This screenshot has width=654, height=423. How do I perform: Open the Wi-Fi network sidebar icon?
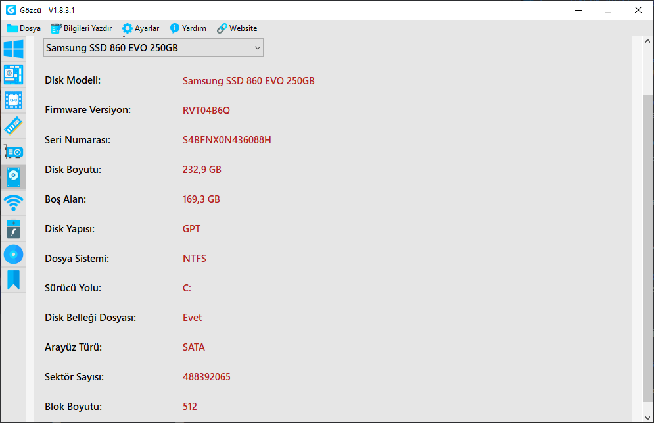pyautogui.click(x=13, y=203)
